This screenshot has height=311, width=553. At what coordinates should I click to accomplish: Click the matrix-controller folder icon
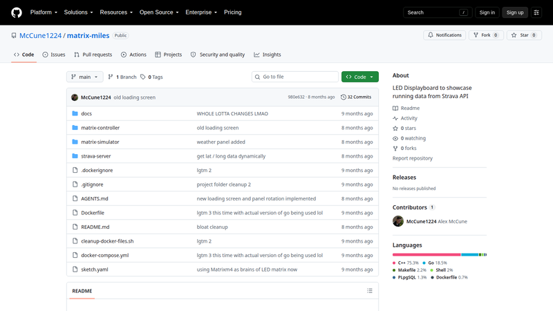click(x=75, y=128)
